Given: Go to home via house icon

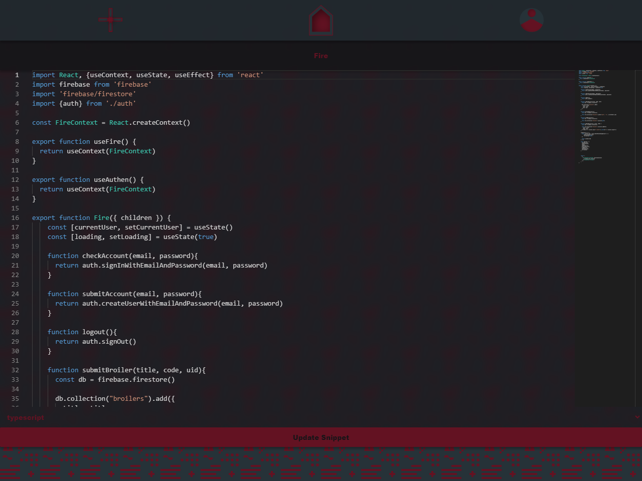Looking at the screenshot, I should pos(321,21).
